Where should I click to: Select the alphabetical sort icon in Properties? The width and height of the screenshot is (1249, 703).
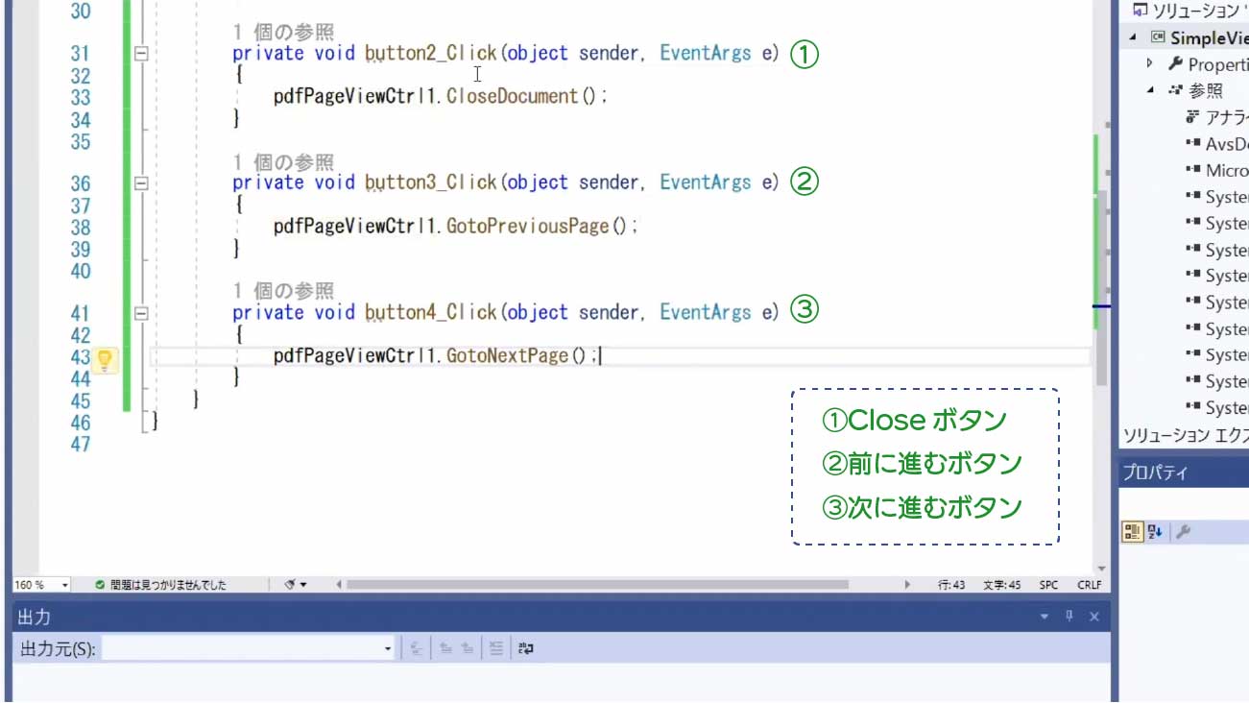point(1155,532)
